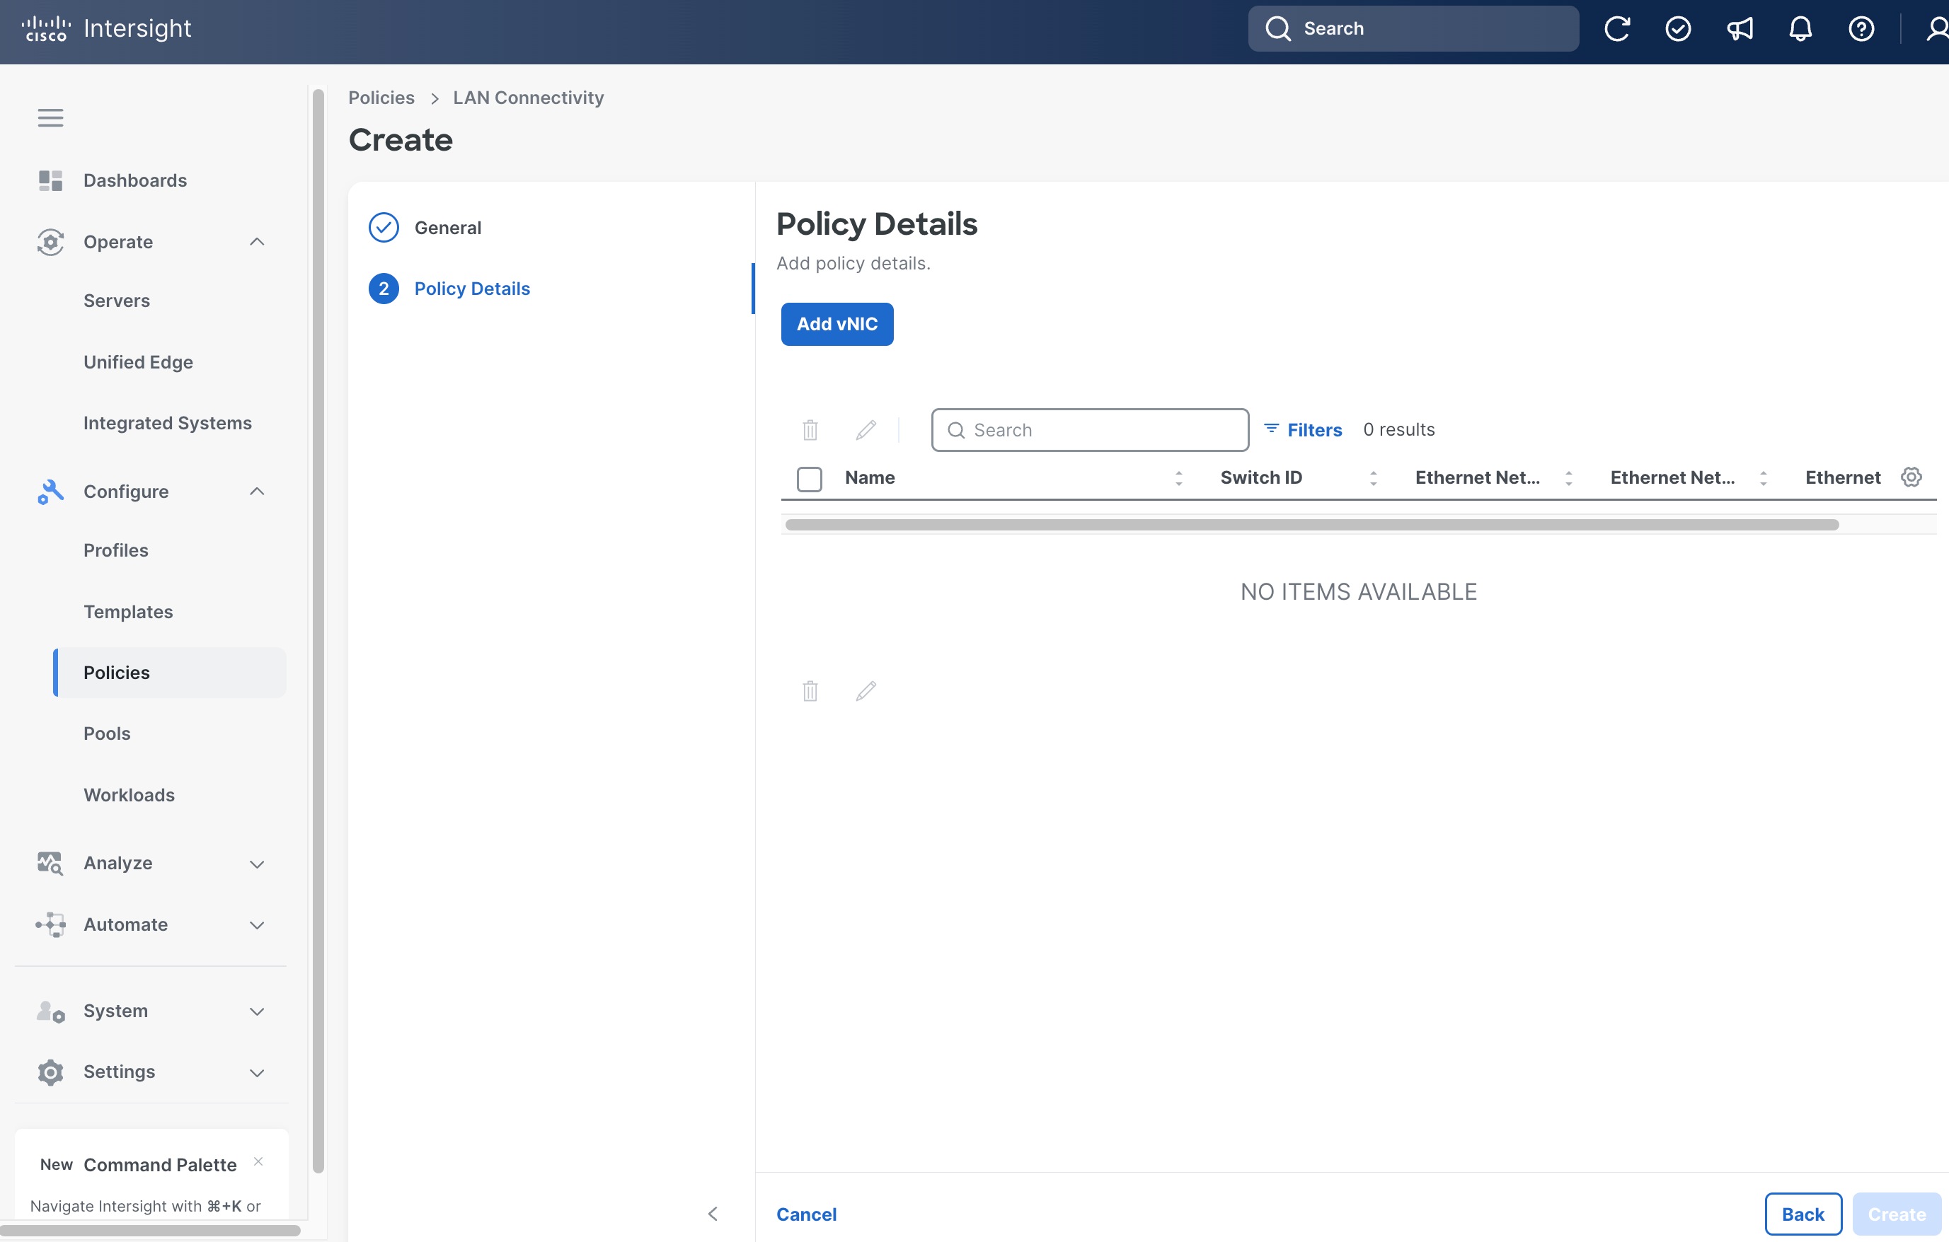This screenshot has width=1949, height=1242.
Task: Open Integrated Systems in sidebar
Action: click(168, 423)
